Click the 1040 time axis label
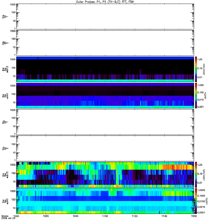Screen dimensions: 210x224 (x=75, y=216)
